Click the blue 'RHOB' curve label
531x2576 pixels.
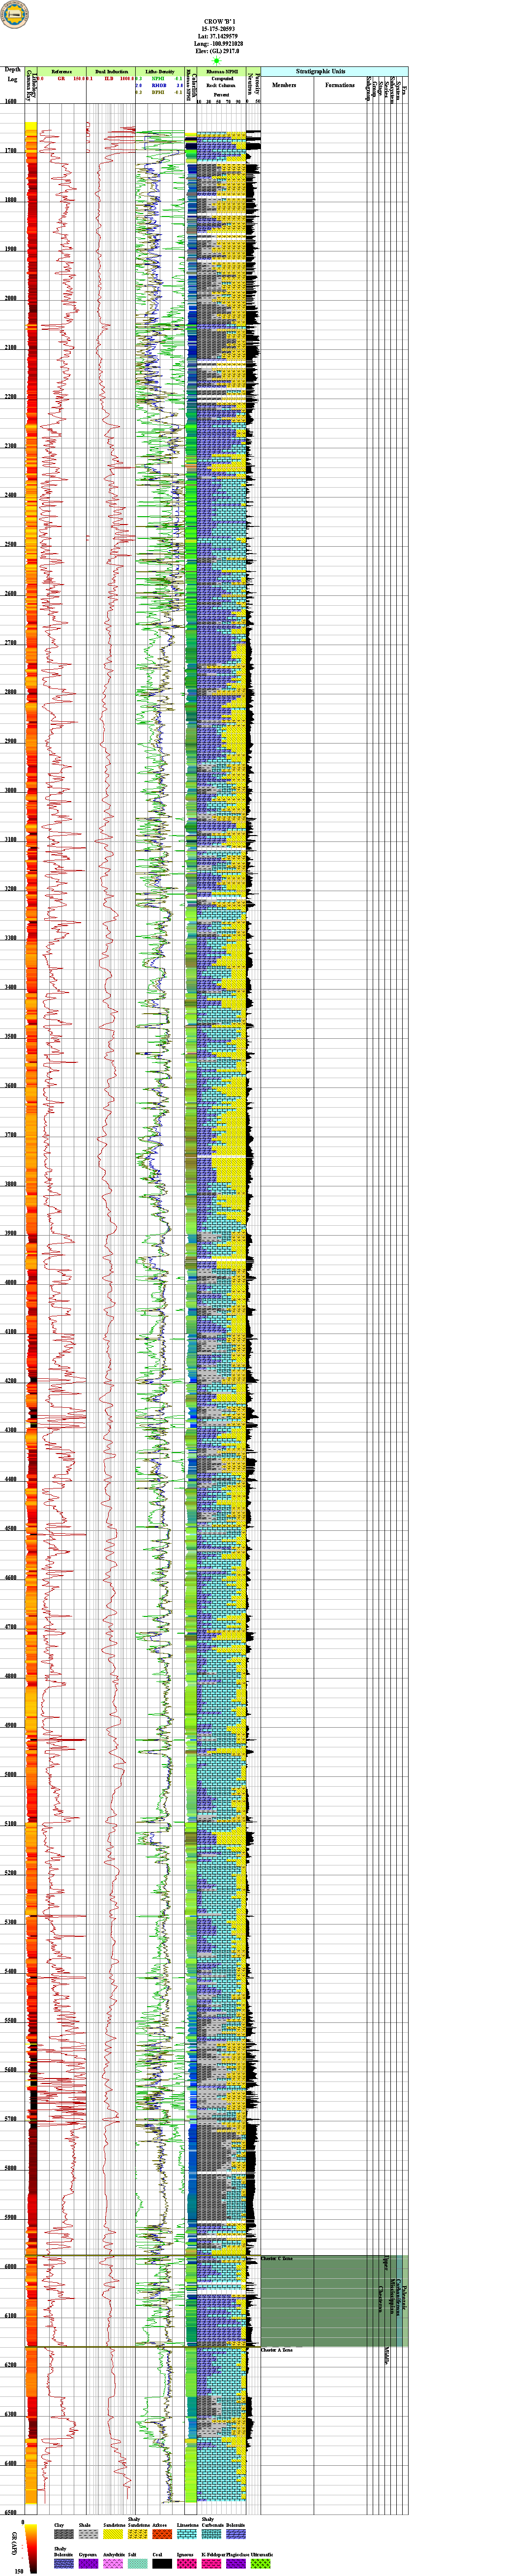pyautogui.click(x=159, y=85)
